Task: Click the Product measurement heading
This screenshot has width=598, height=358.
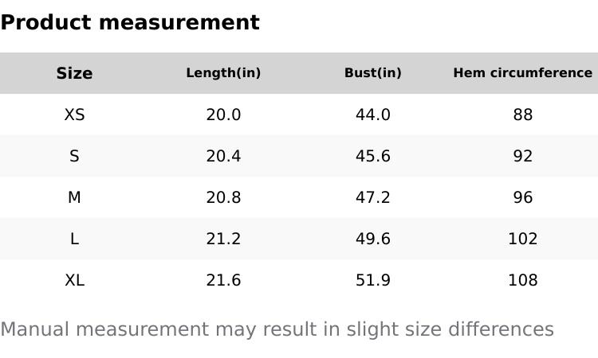Action: [130, 22]
